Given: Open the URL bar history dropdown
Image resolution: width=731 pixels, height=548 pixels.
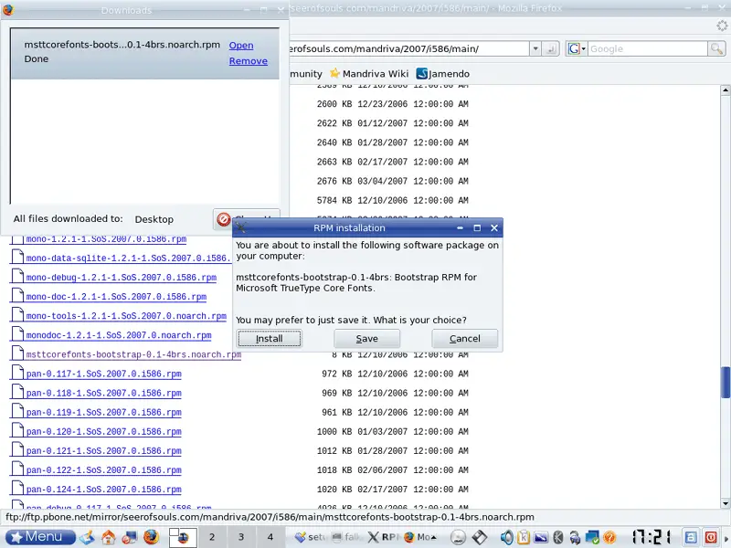Looking at the screenshot, I should tap(535, 48).
